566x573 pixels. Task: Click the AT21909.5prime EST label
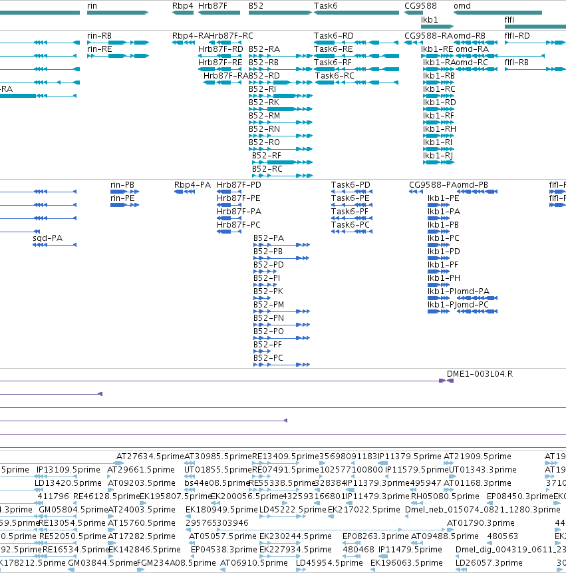(x=478, y=457)
